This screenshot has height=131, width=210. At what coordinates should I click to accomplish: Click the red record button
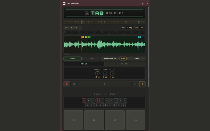pos(67,84)
